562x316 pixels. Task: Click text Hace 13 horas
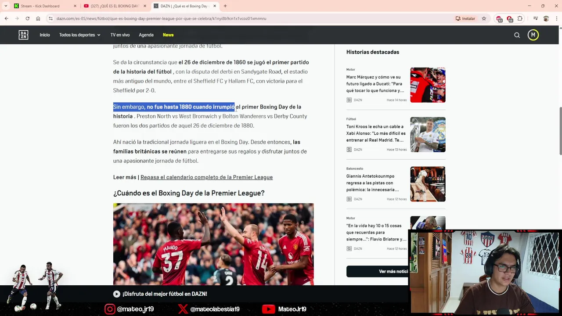point(397,150)
